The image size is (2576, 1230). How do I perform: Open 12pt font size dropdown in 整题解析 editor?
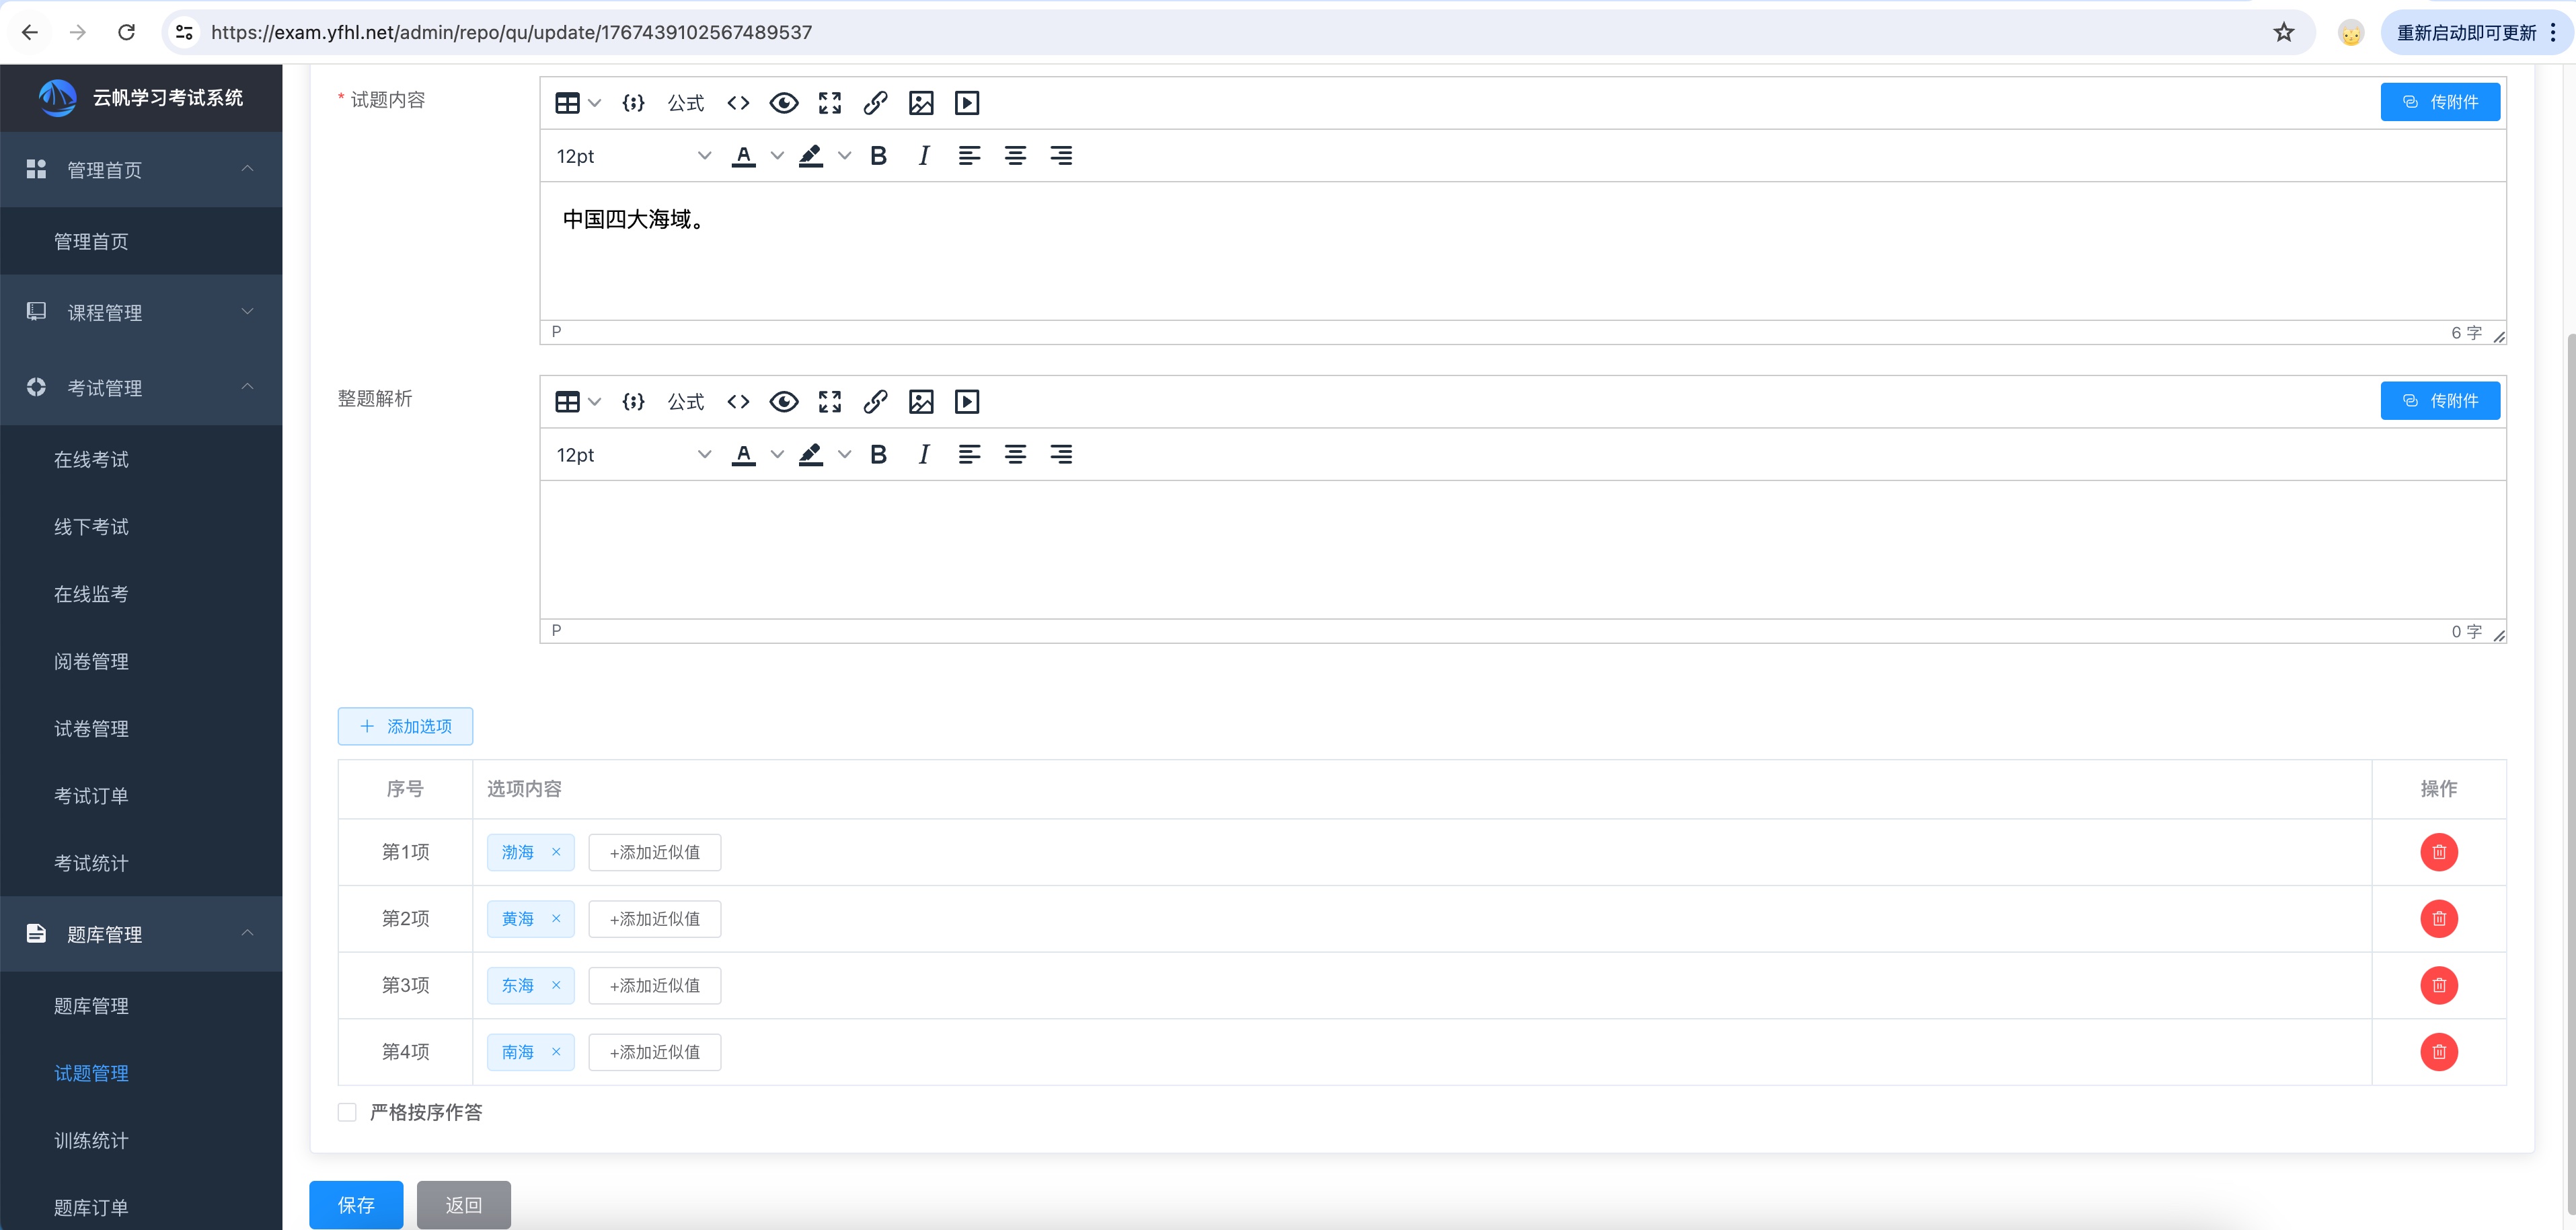(633, 454)
